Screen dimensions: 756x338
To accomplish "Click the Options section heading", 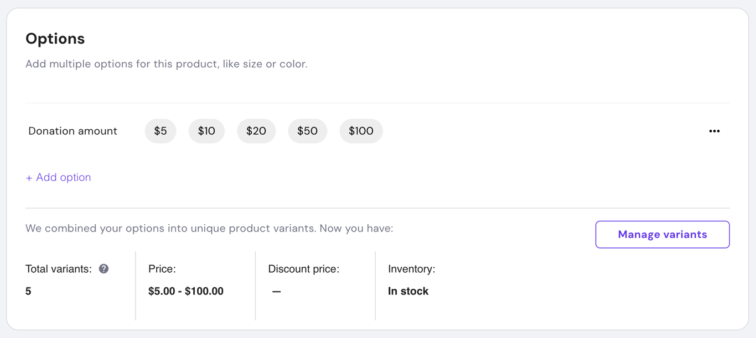I will tap(55, 38).
